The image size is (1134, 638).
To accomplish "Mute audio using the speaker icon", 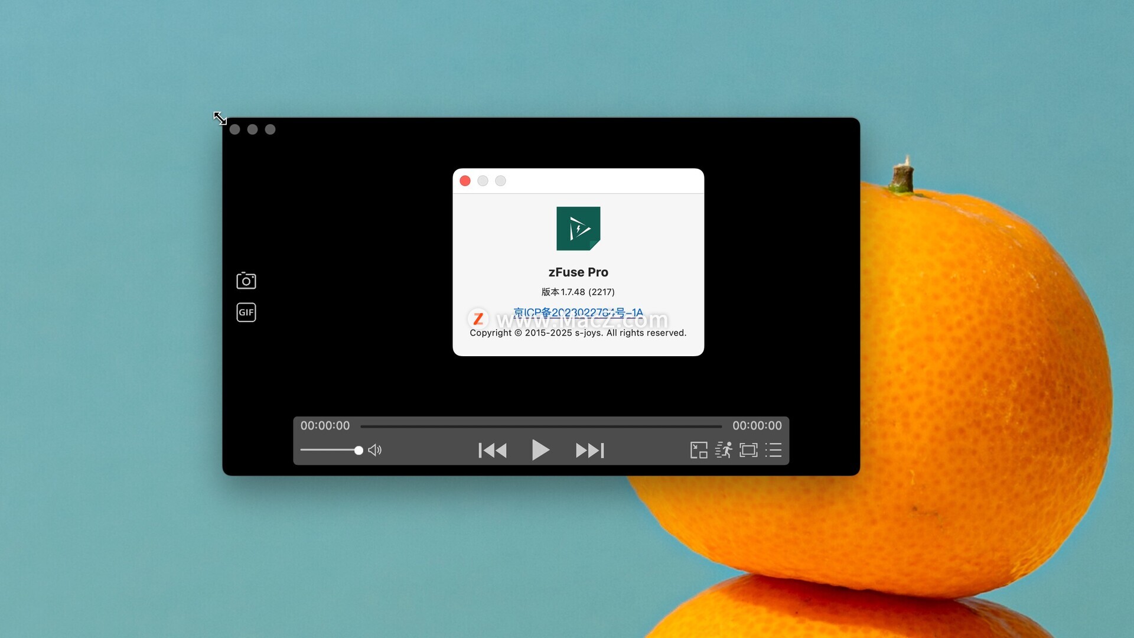I will tap(375, 450).
